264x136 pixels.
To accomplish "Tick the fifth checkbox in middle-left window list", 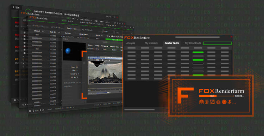I will 25,46.
